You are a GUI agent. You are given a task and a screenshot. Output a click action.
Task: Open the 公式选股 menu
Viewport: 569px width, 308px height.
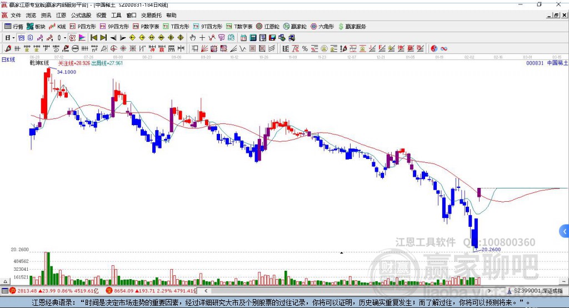[81, 15]
